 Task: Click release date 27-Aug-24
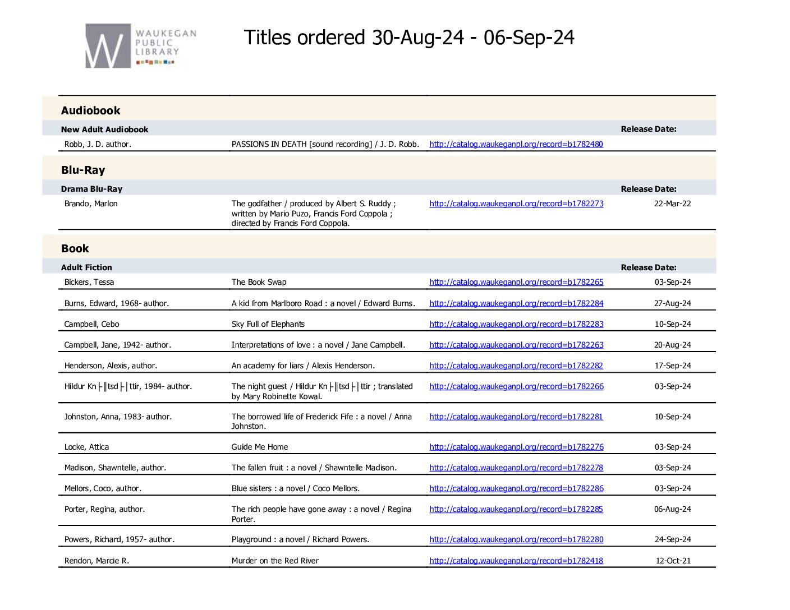(x=672, y=303)
